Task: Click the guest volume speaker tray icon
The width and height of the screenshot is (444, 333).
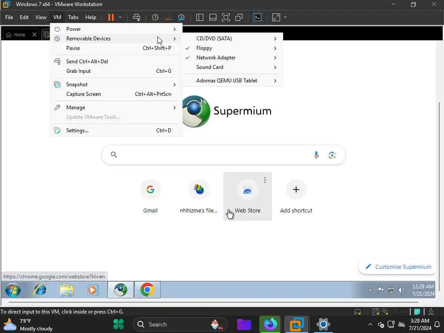Action: (401, 290)
